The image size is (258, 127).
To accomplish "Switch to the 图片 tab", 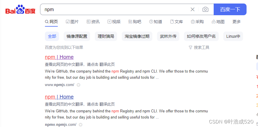I will coord(72,21).
